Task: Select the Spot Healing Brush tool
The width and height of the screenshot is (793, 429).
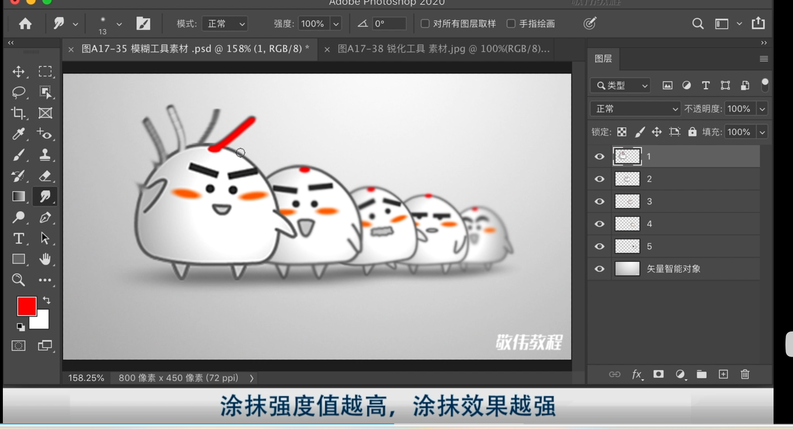Action: [45, 134]
